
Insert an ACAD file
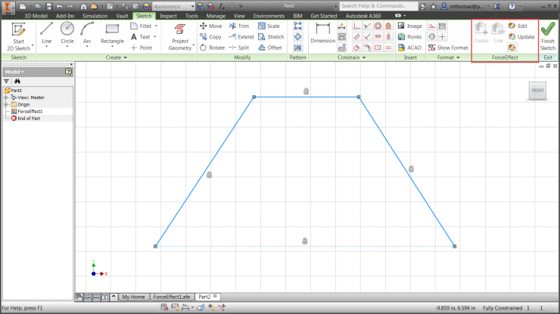click(409, 48)
